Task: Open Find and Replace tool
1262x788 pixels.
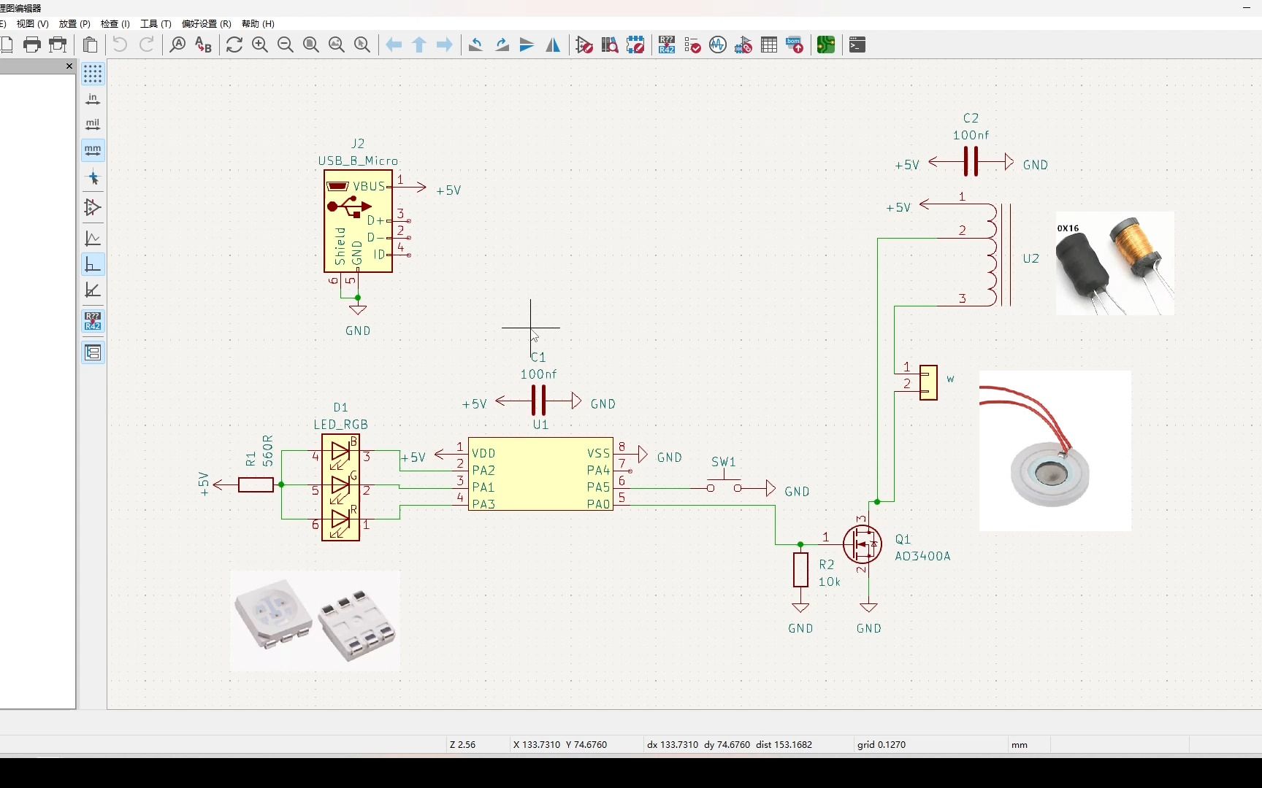Action: pos(203,45)
